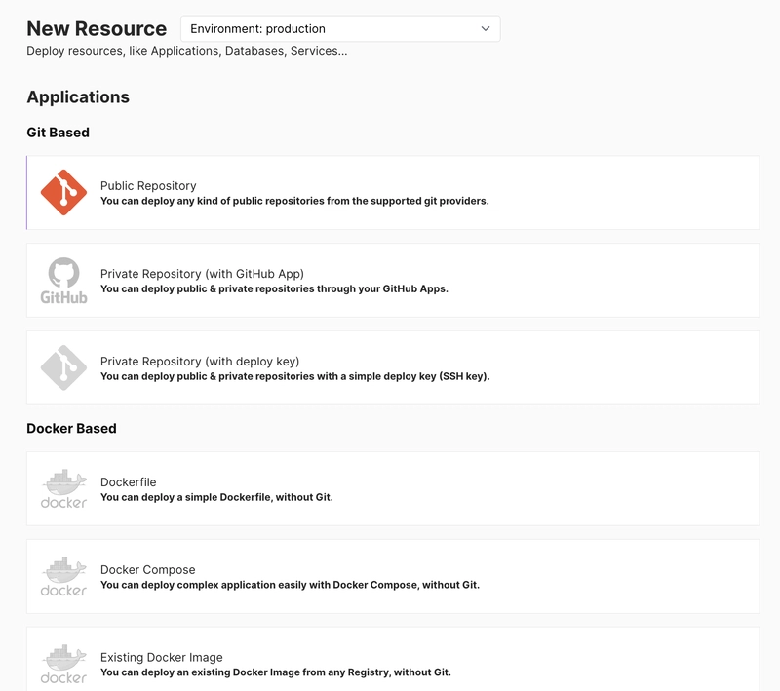The image size is (780, 691).
Task: Click the public repositories description text
Action: click(x=294, y=201)
